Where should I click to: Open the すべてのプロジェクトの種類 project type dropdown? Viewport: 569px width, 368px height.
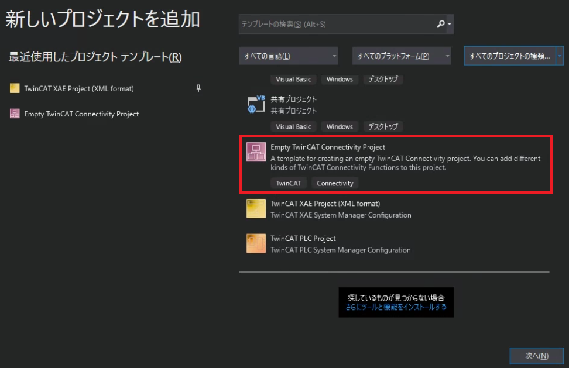point(513,56)
